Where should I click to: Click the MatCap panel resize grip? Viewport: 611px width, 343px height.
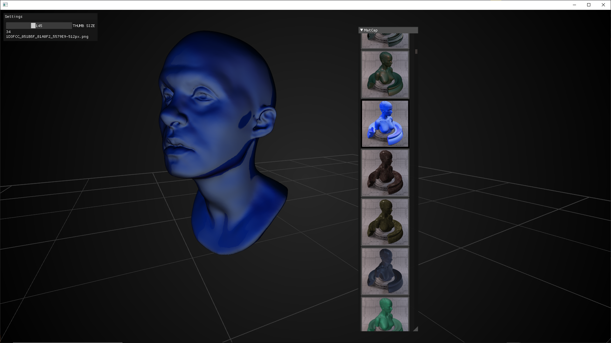pyautogui.click(x=415, y=329)
